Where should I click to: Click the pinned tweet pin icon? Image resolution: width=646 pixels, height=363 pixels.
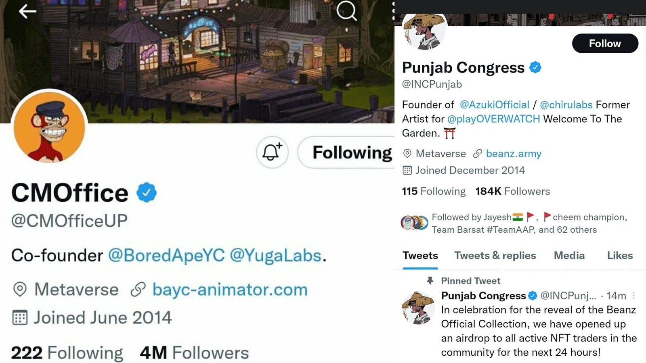click(430, 281)
